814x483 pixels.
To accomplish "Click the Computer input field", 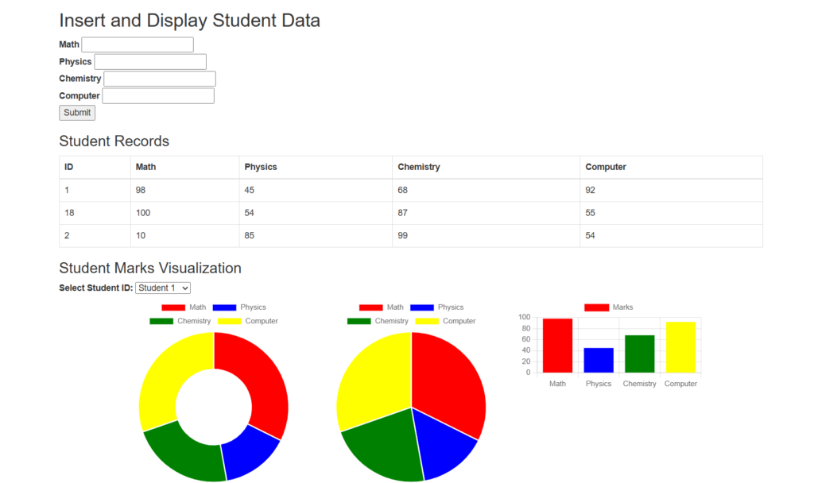I will tap(158, 96).
